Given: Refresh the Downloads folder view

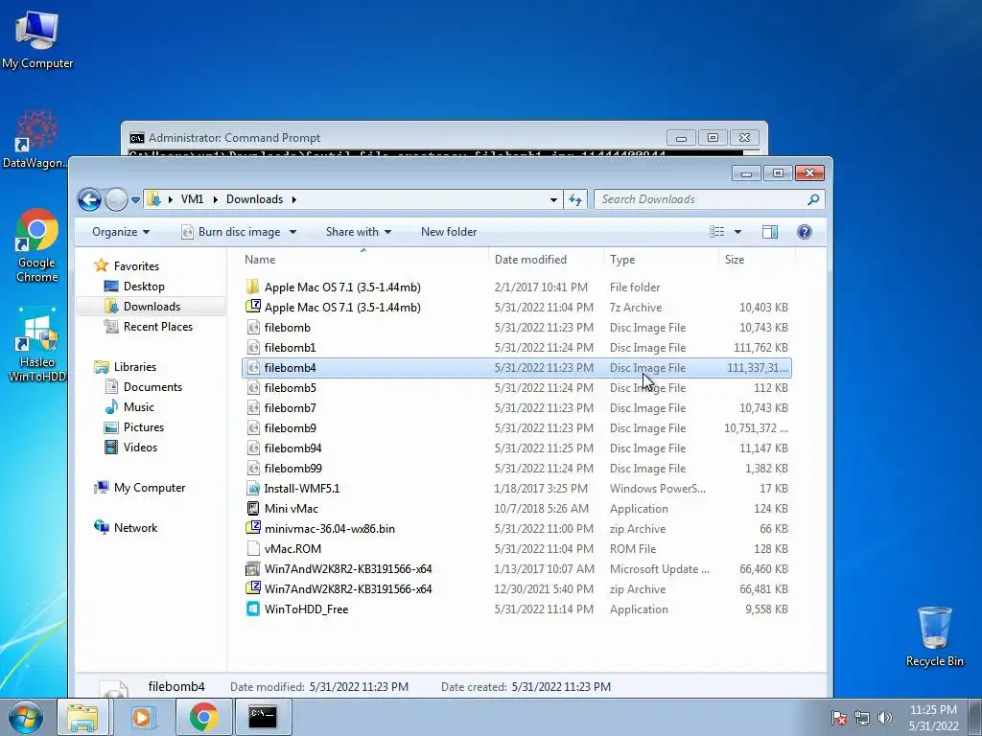Looking at the screenshot, I should click(575, 199).
